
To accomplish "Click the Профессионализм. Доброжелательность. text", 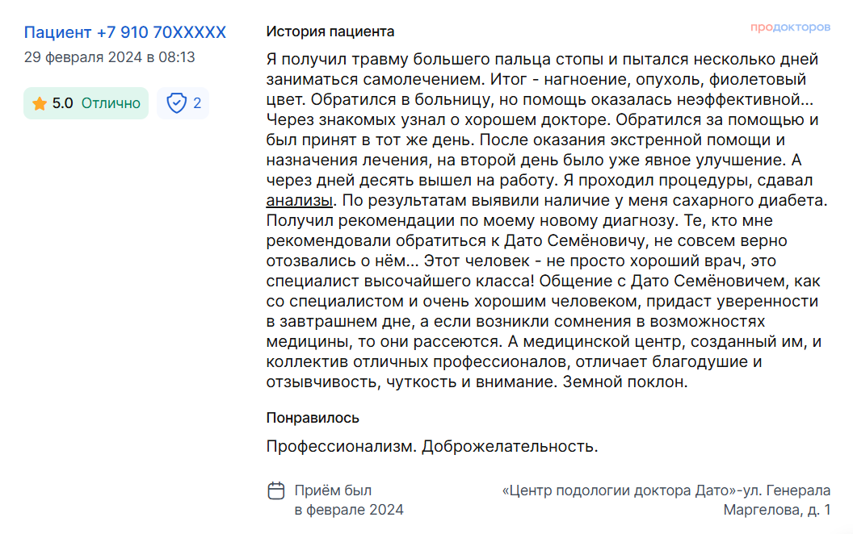I will point(432,446).
